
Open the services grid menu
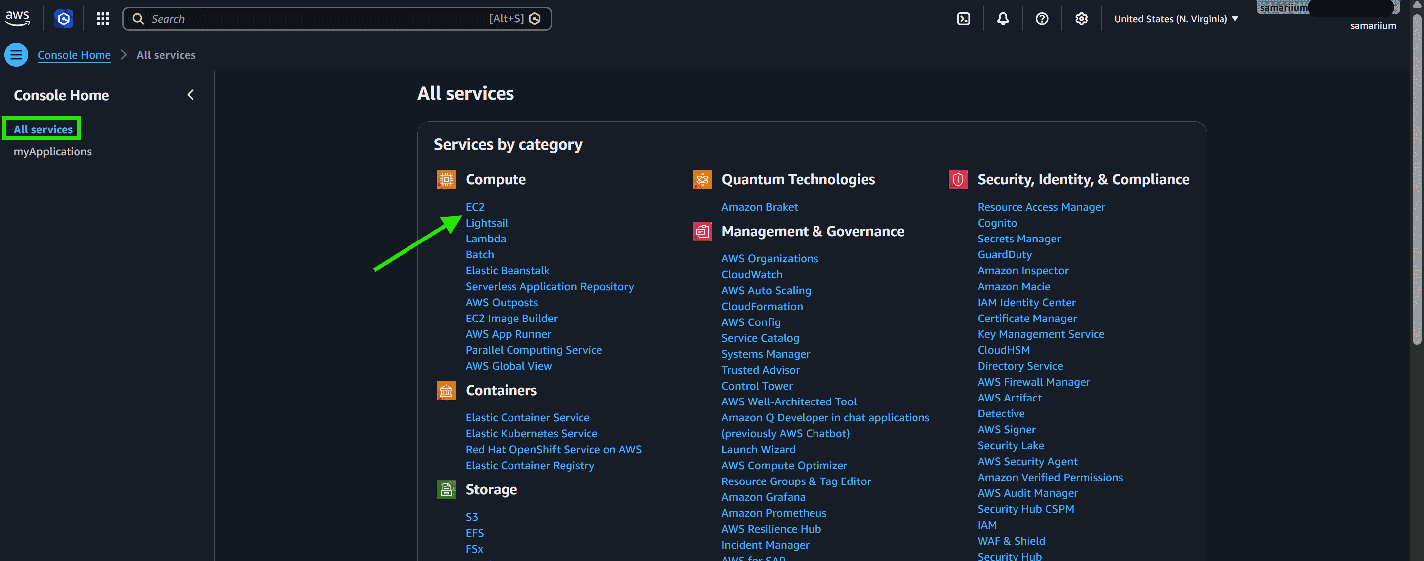point(103,19)
